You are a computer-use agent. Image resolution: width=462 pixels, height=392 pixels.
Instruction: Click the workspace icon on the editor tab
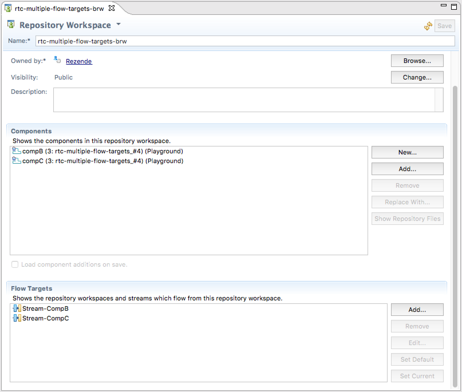tap(8, 8)
